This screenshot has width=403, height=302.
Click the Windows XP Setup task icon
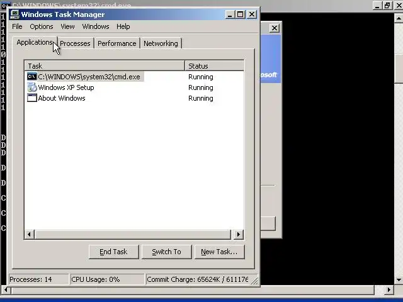click(x=32, y=87)
